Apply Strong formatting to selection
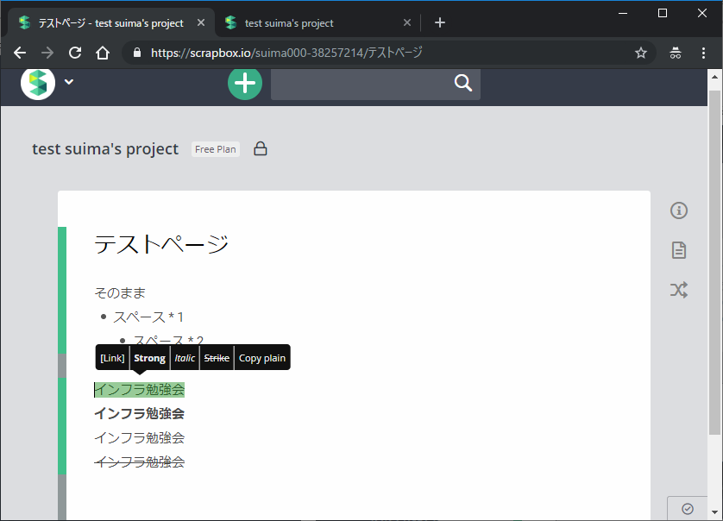The image size is (723, 521). tap(150, 358)
